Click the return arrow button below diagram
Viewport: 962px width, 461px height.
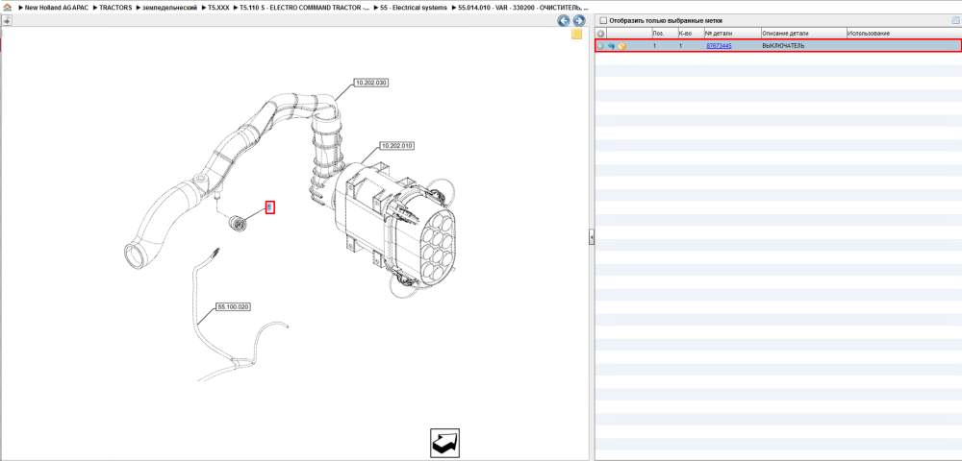click(x=444, y=444)
